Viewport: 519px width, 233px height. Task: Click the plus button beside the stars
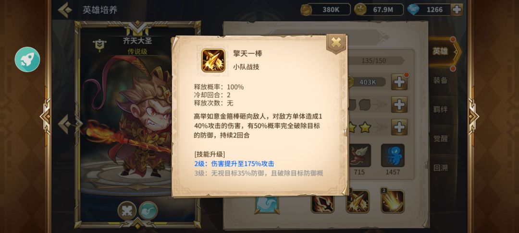click(399, 127)
